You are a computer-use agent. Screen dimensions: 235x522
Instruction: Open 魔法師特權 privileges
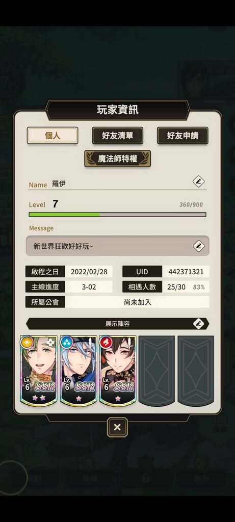tap(117, 159)
